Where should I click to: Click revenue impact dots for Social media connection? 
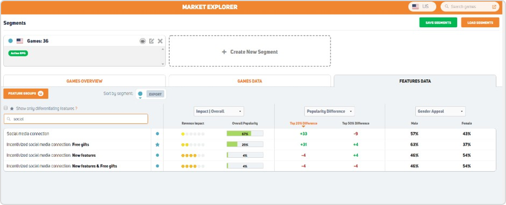pos(193,134)
